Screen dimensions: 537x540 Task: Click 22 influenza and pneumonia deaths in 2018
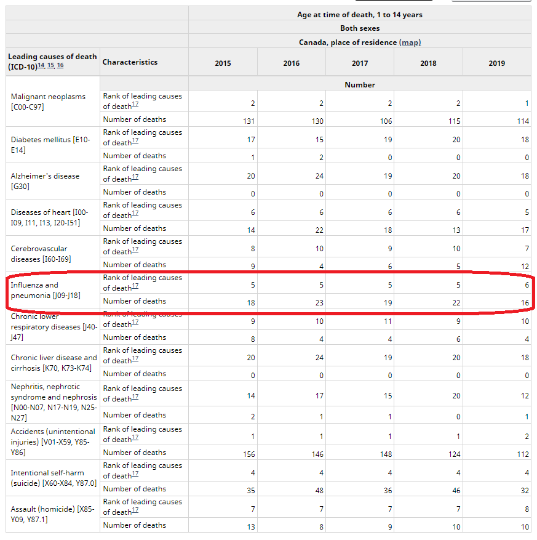456,303
